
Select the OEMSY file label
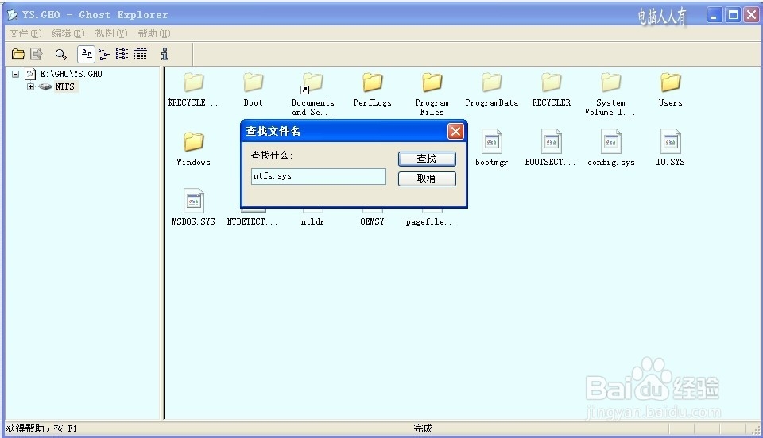tap(372, 221)
